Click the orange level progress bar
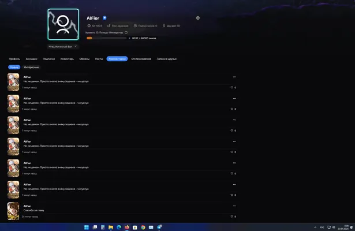355x231 pixels. [106, 38]
